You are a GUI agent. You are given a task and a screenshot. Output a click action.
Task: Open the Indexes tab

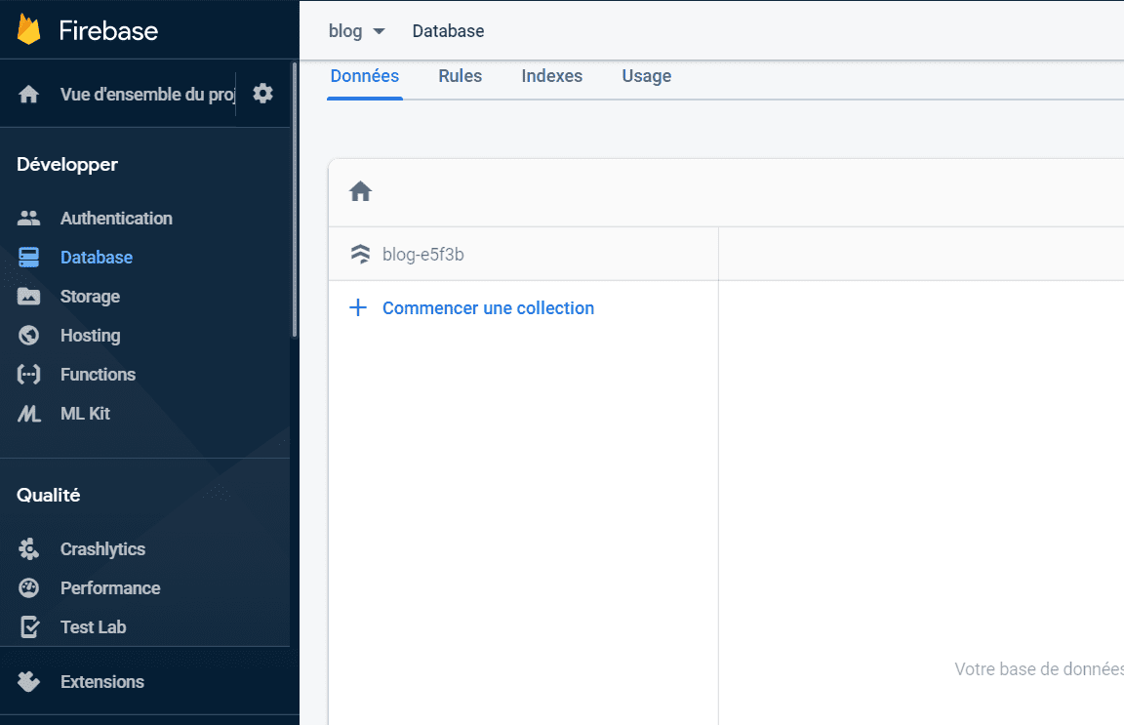pos(551,76)
